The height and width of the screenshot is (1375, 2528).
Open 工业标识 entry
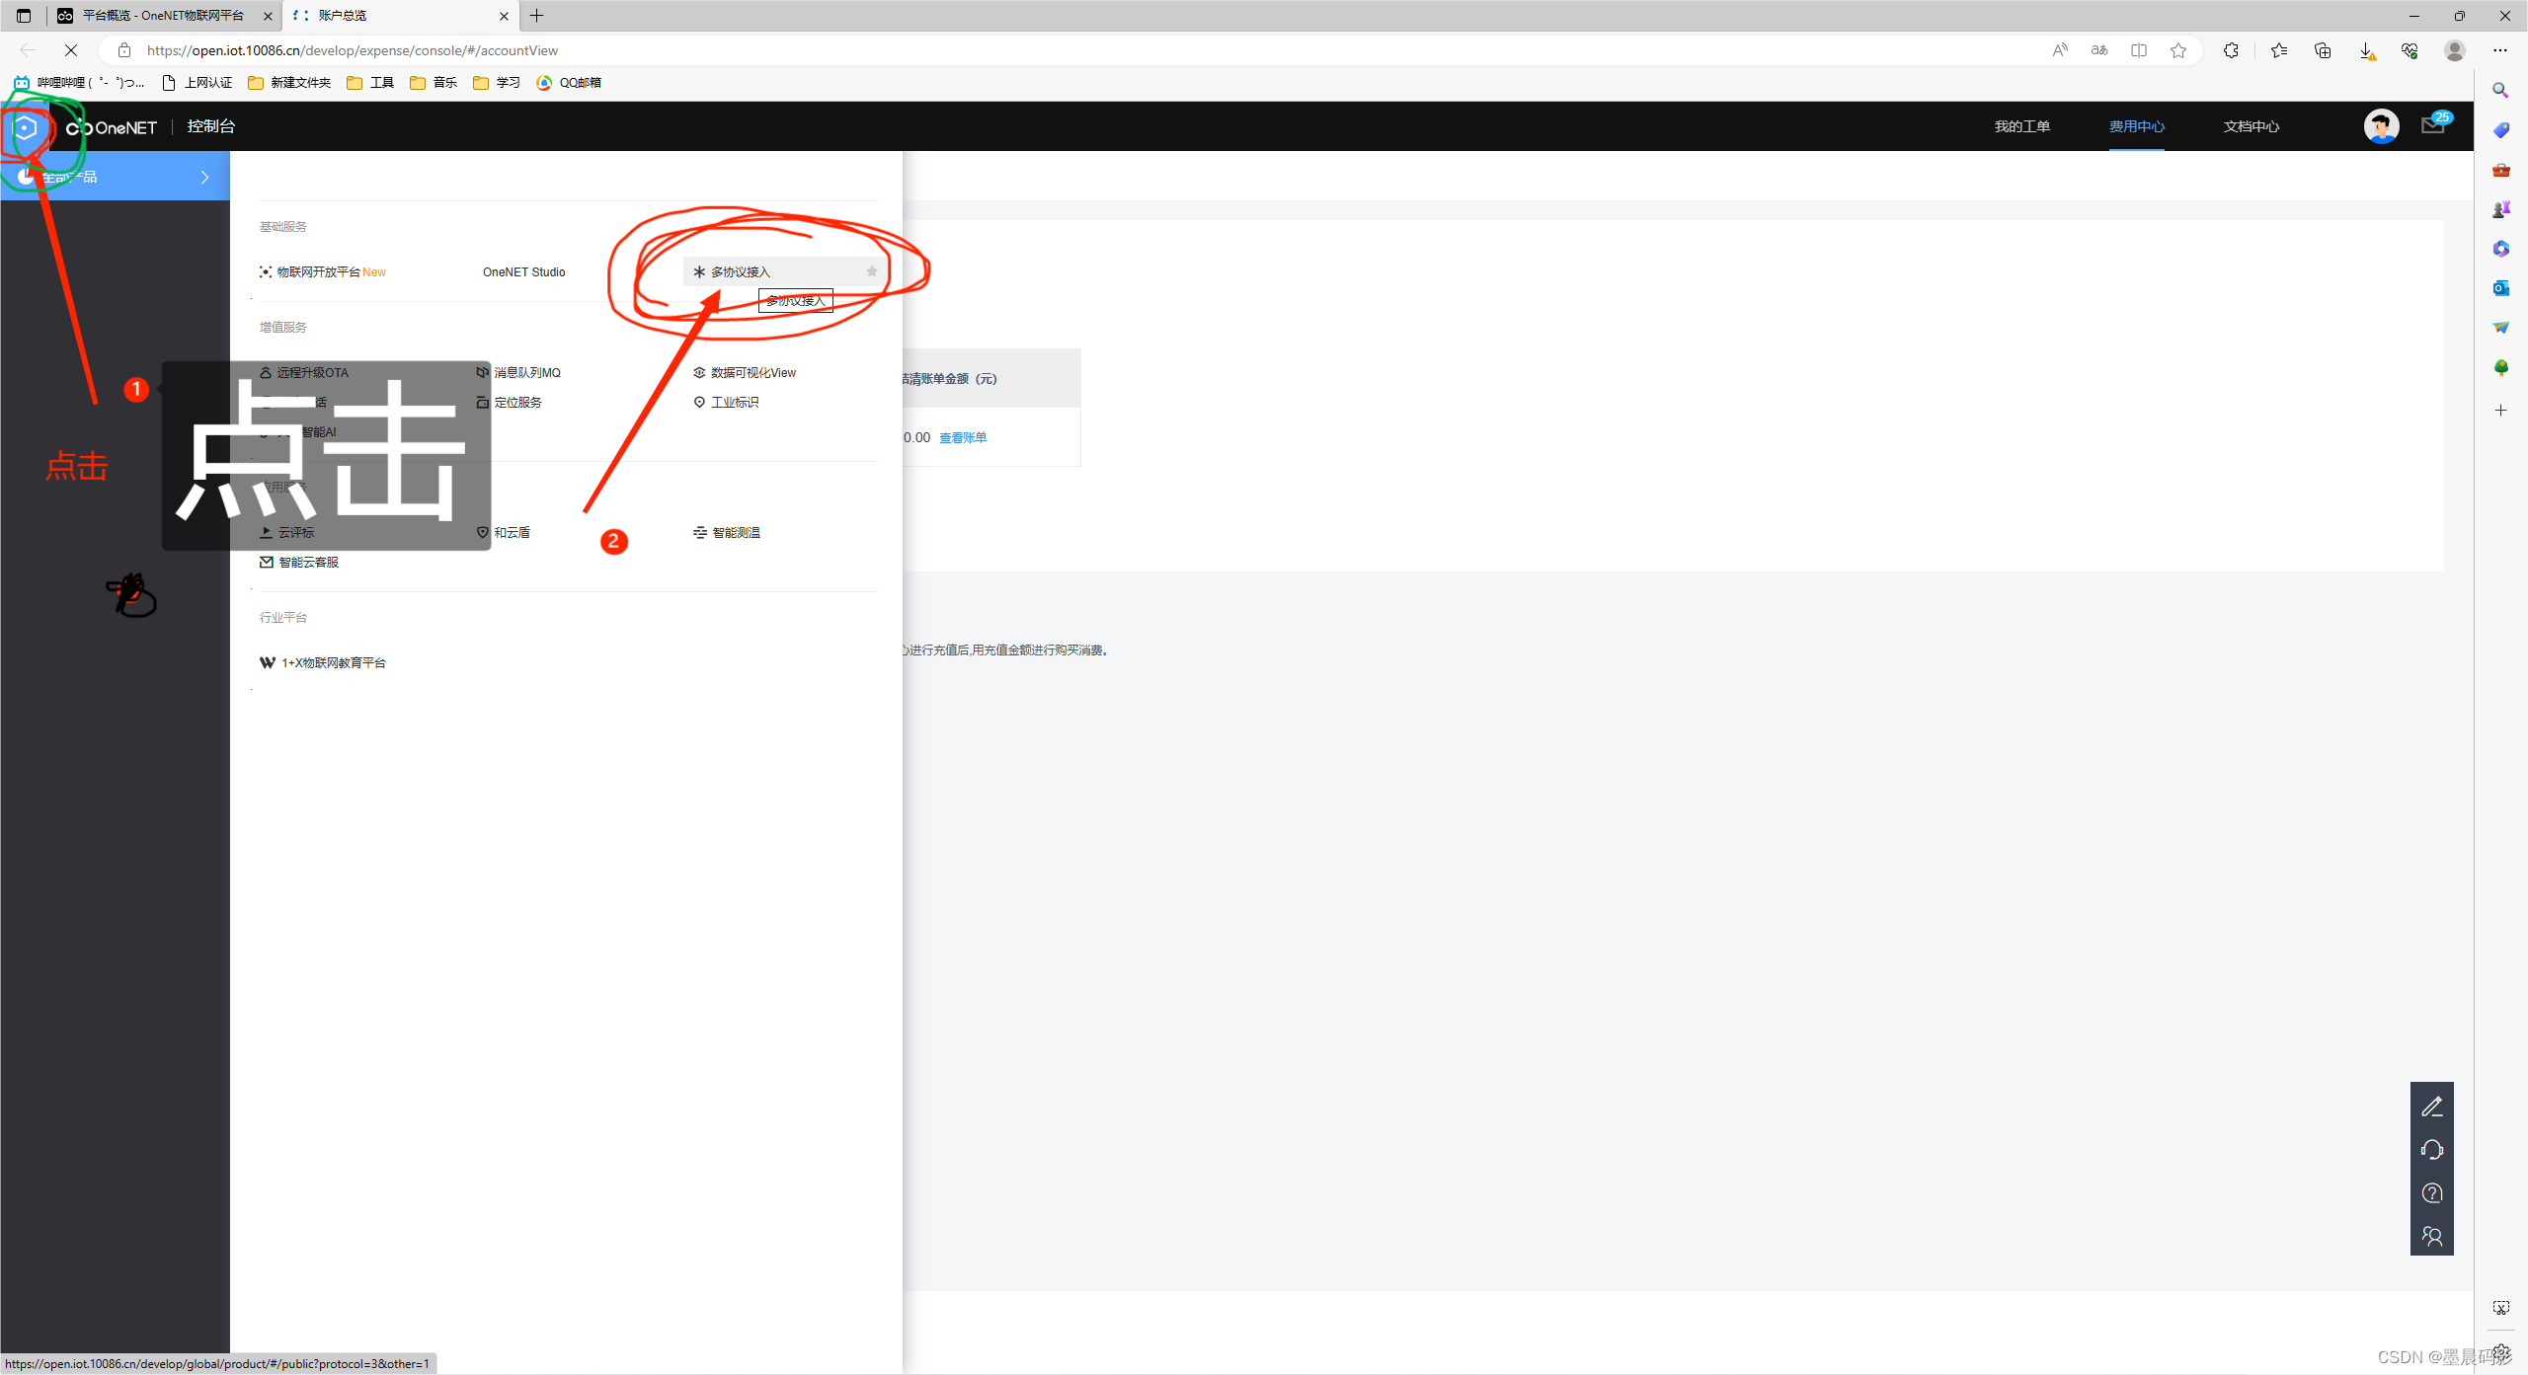(726, 403)
